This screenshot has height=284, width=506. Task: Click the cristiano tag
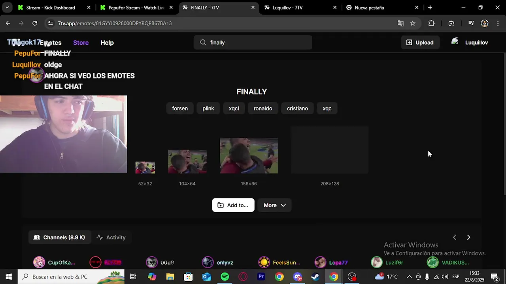pos(297,108)
